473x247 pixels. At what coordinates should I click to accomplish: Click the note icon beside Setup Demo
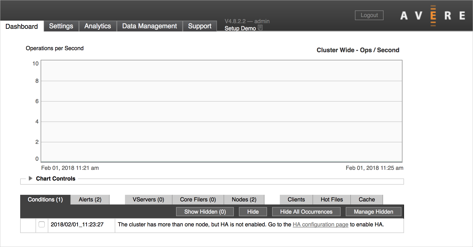pyautogui.click(x=260, y=28)
